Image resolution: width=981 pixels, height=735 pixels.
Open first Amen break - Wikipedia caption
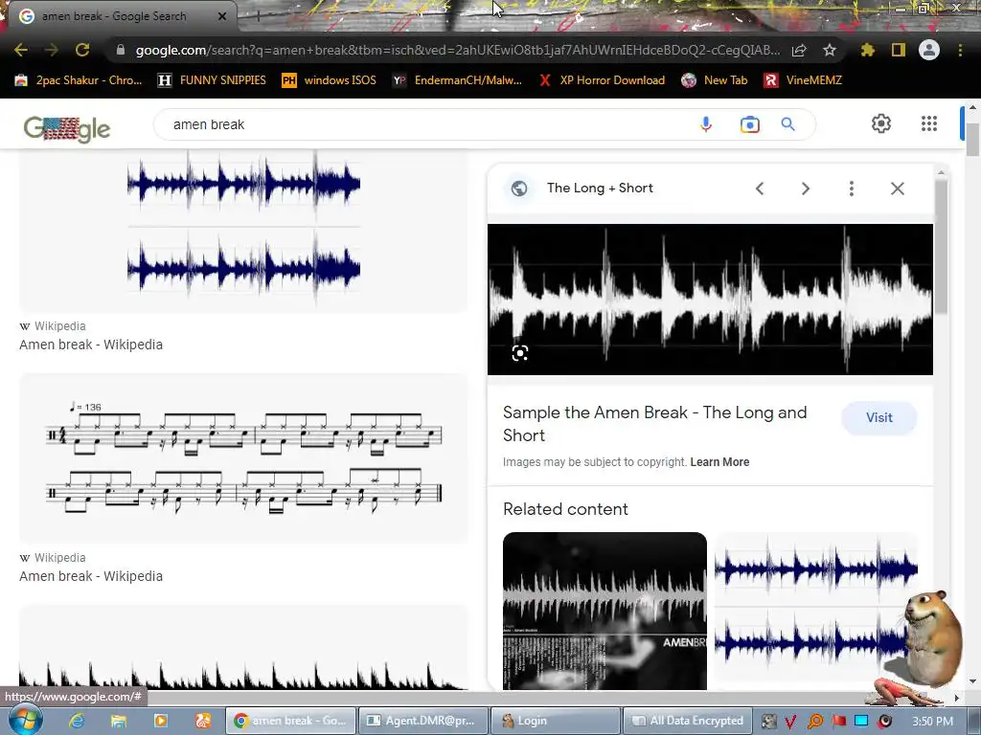(x=91, y=345)
